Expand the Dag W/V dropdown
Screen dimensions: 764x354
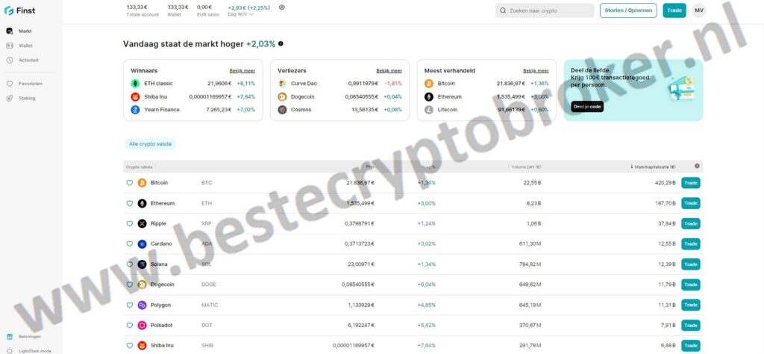[x=241, y=14]
